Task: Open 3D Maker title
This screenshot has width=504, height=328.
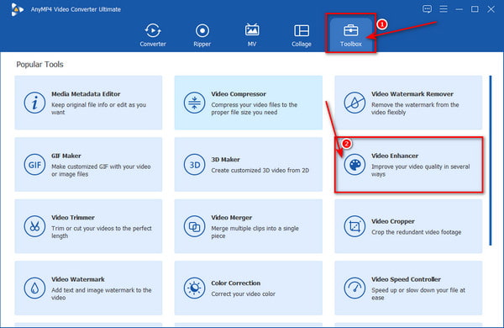Action: pyautogui.click(x=226, y=160)
